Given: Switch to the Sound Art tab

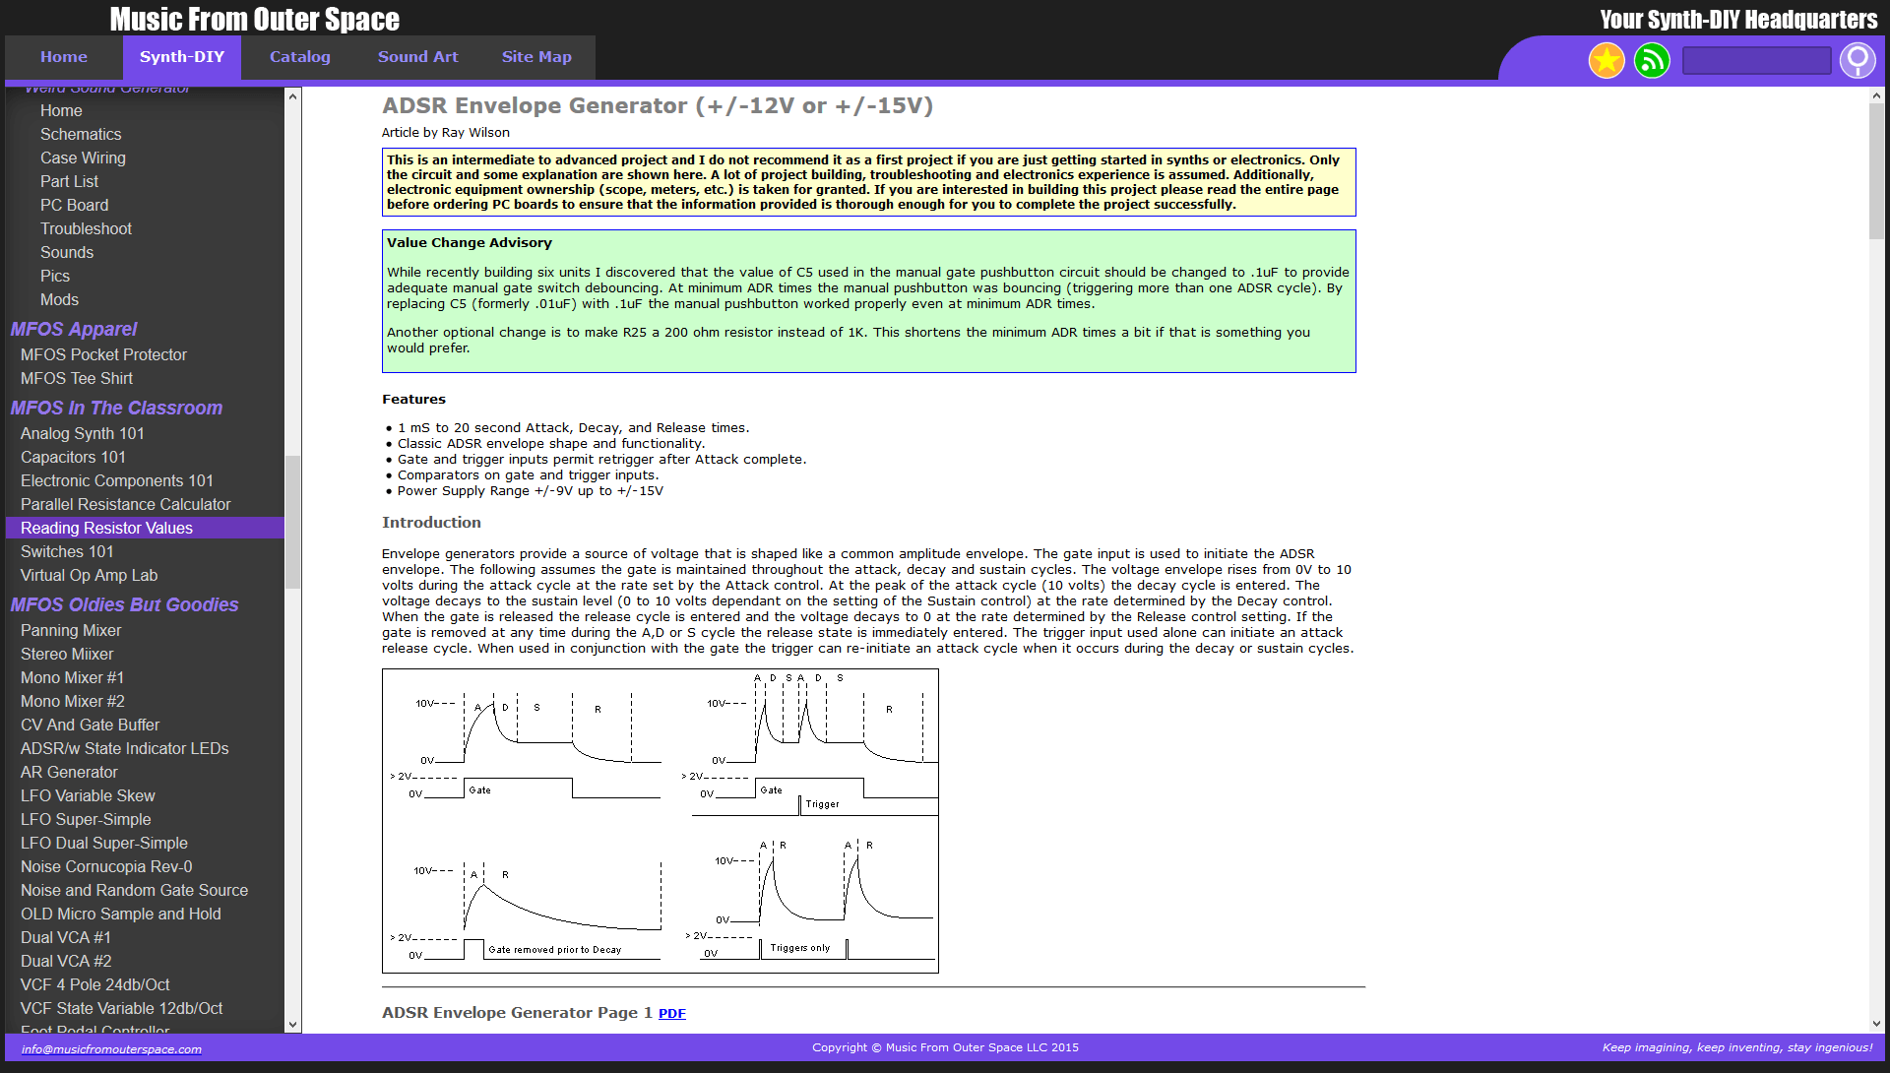Looking at the screenshot, I should [x=418, y=57].
